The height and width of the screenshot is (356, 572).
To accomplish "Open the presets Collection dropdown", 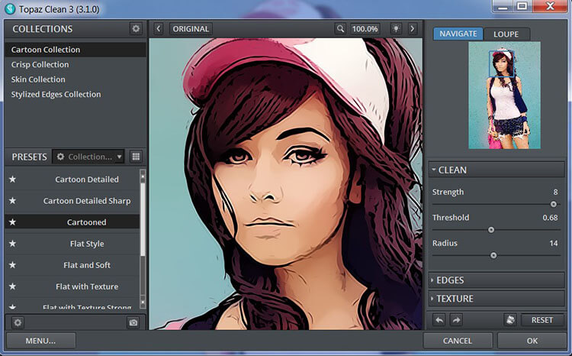I will (x=88, y=157).
